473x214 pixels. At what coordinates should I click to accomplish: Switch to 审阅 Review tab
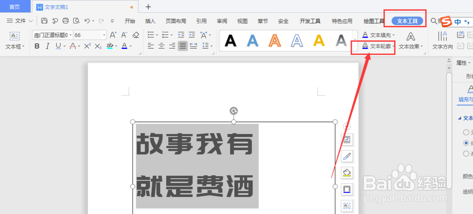tap(222, 21)
